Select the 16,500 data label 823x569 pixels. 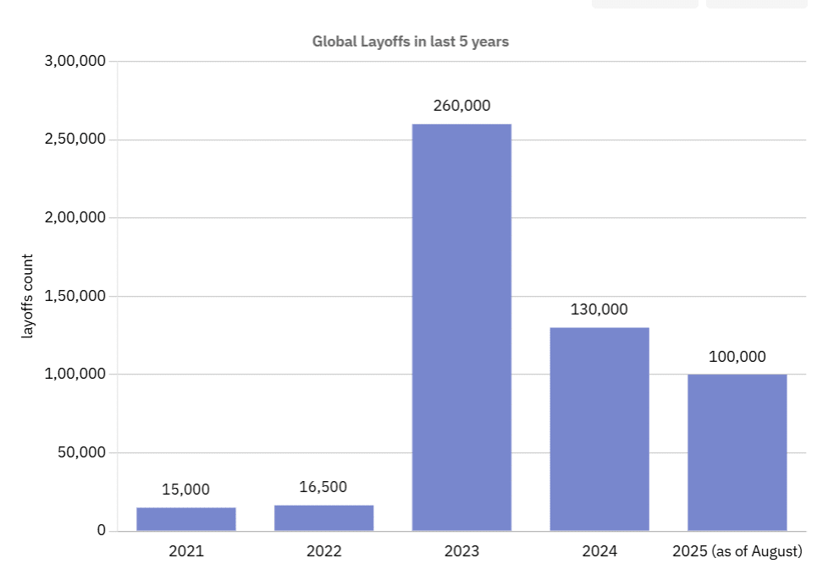click(x=324, y=486)
